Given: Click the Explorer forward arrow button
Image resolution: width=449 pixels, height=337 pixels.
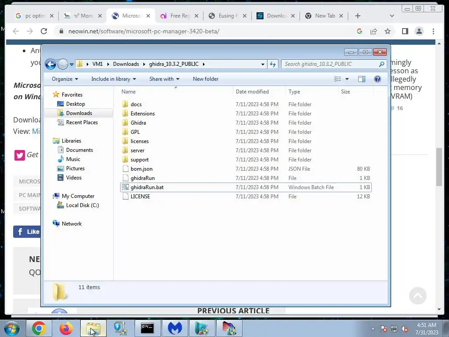Looking at the screenshot, I should [x=63, y=64].
